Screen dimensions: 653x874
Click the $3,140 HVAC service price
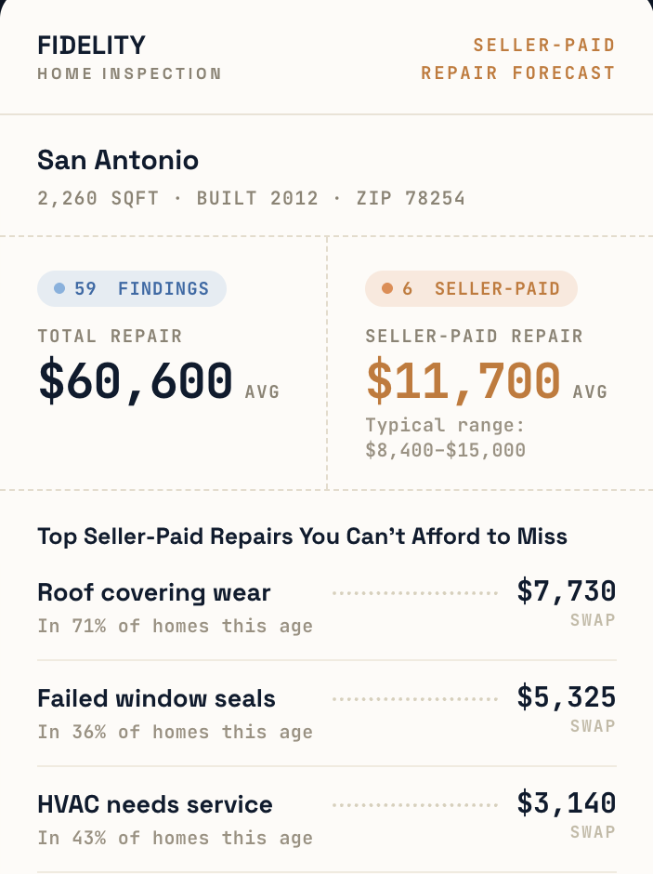click(x=567, y=803)
